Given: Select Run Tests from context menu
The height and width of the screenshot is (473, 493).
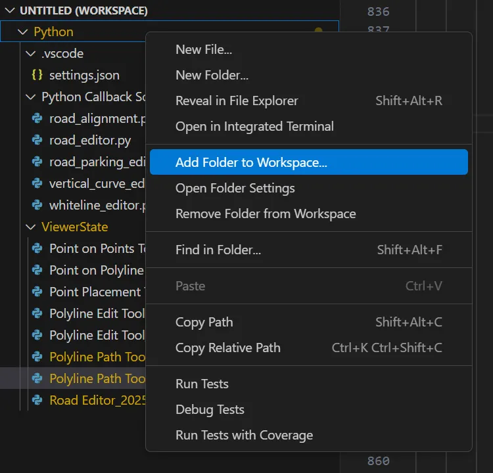Looking at the screenshot, I should tap(309, 384).
